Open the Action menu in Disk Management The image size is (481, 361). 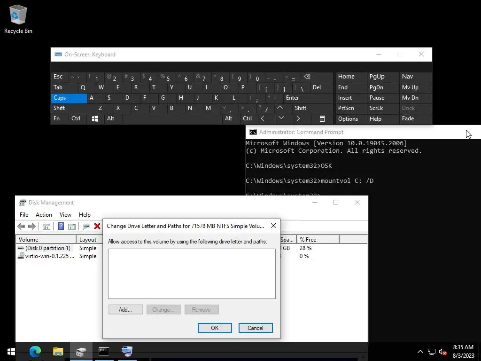click(x=44, y=214)
